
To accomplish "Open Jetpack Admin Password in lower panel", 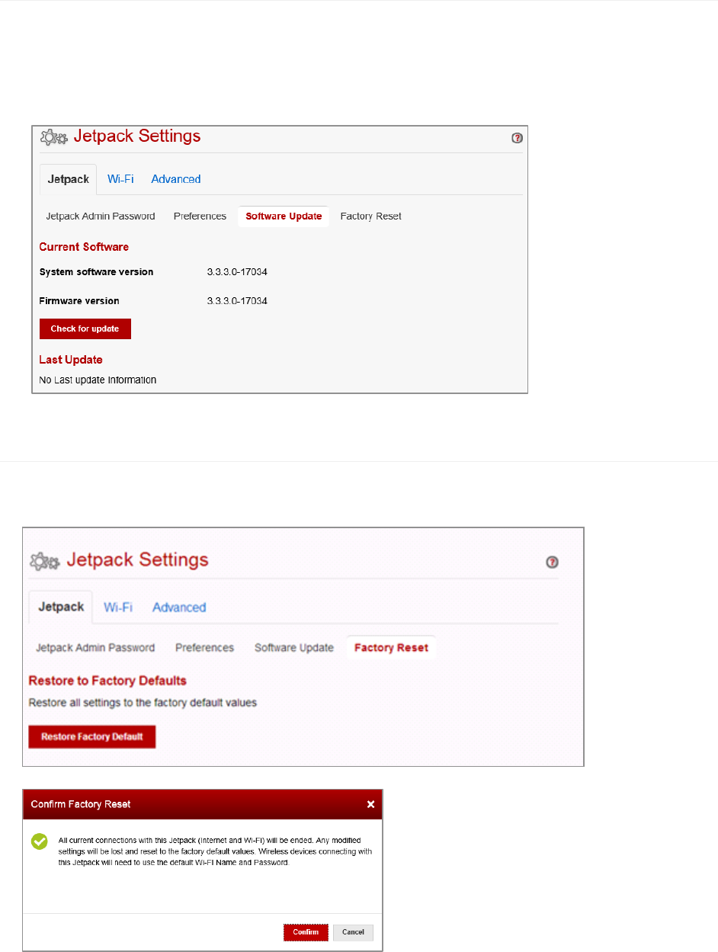I will pos(95,648).
